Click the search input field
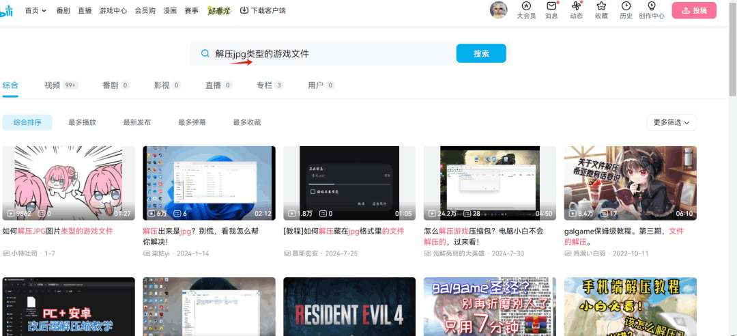The image size is (737, 336). (328, 53)
